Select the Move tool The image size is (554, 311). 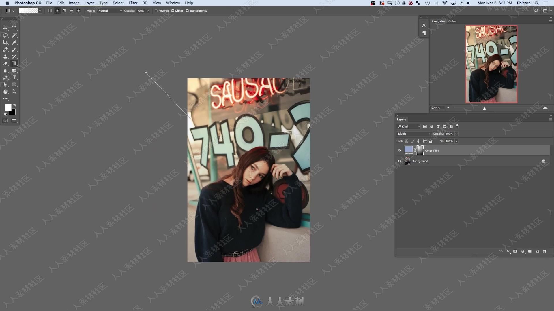[5, 29]
